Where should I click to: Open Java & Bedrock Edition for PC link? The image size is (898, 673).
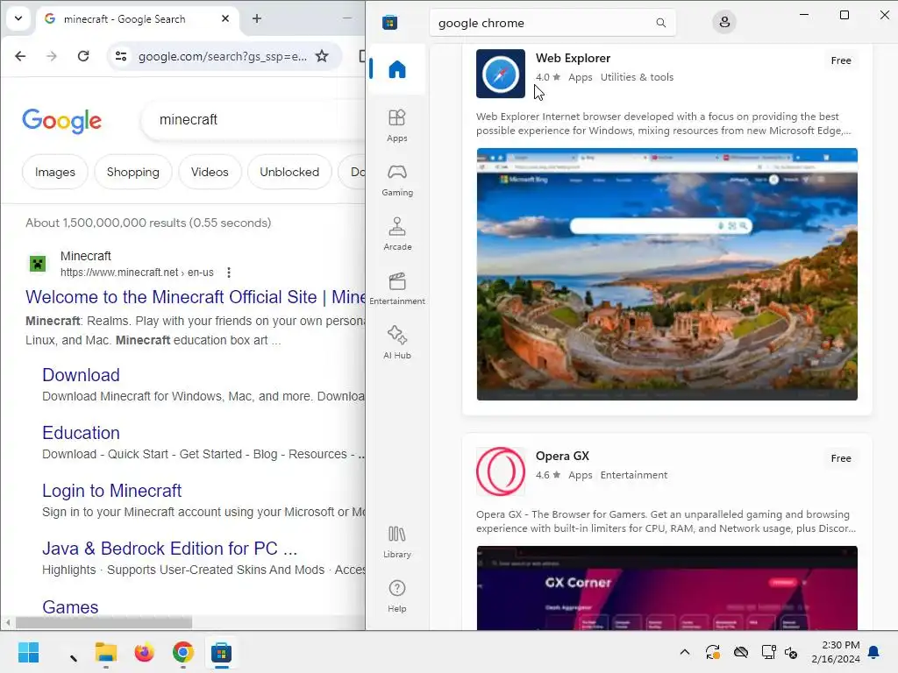click(169, 549)
